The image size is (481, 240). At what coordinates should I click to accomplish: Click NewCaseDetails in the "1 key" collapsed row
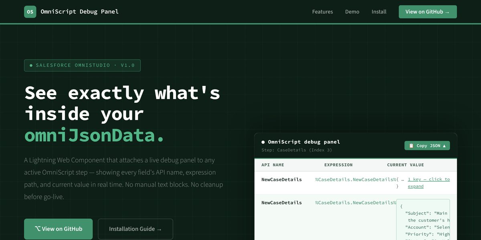pos(281,180)
